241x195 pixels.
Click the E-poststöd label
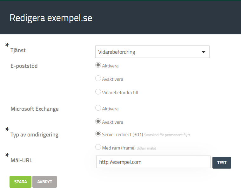24,66
